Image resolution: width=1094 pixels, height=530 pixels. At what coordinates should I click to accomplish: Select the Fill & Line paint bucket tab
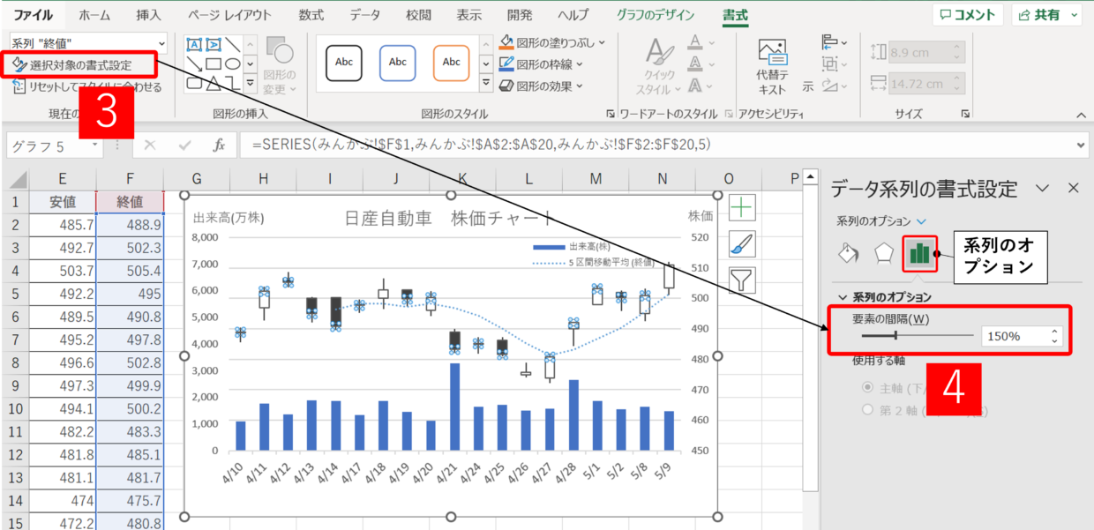(848, 254)
